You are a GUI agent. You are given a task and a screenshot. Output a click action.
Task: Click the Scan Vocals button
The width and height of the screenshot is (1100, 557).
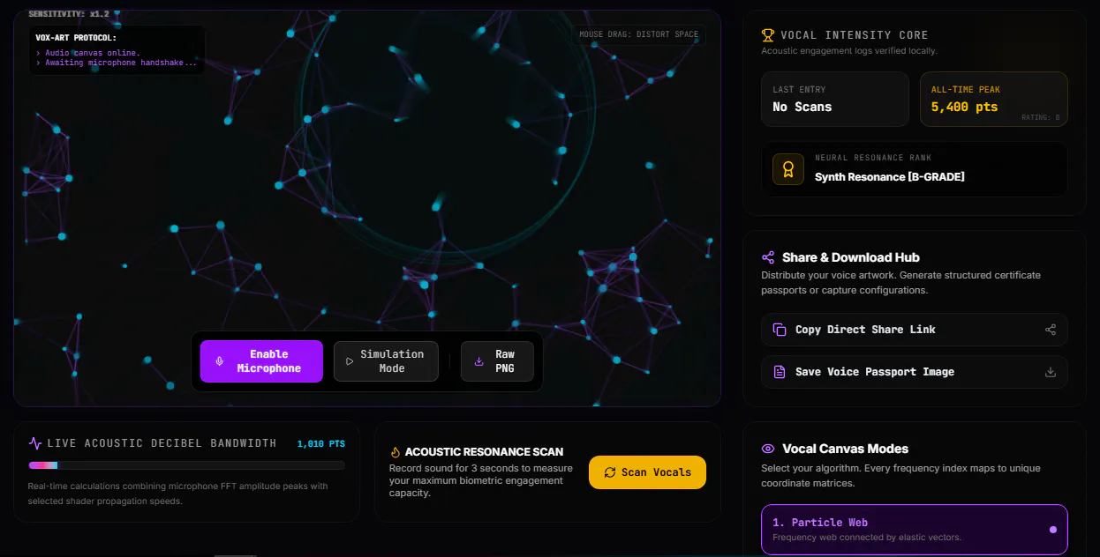point(647,472)
